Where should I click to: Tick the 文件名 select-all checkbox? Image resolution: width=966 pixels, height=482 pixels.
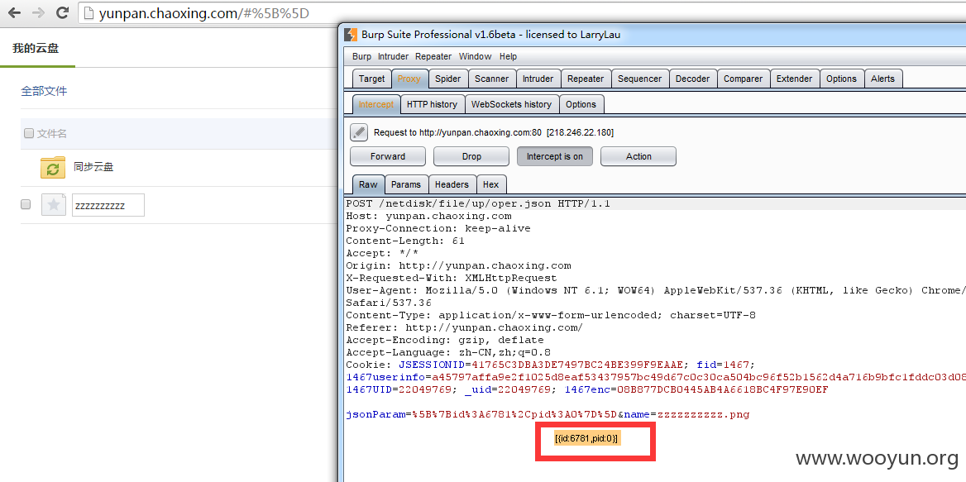pos(29,134)
